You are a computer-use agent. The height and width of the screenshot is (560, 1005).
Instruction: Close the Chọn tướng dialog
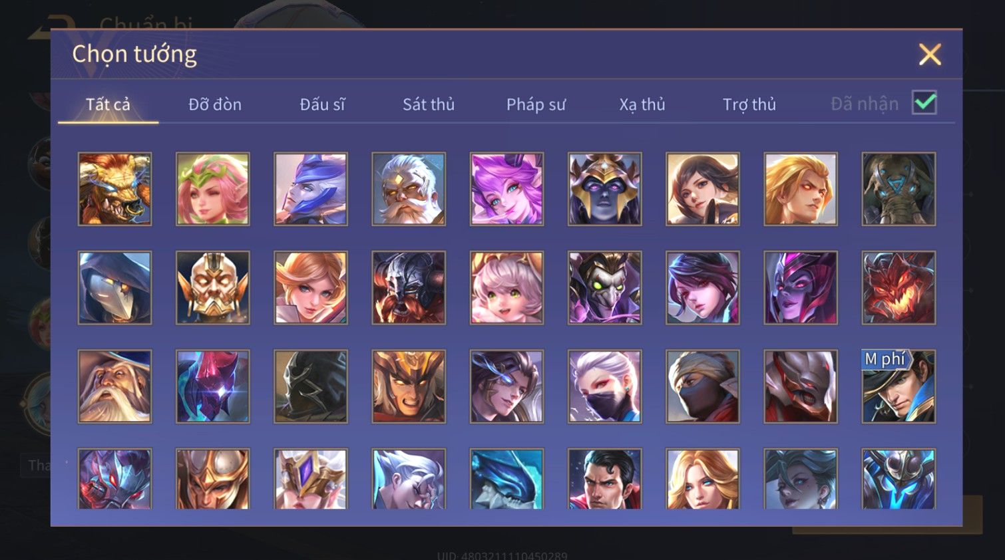[x=930, y=55]
